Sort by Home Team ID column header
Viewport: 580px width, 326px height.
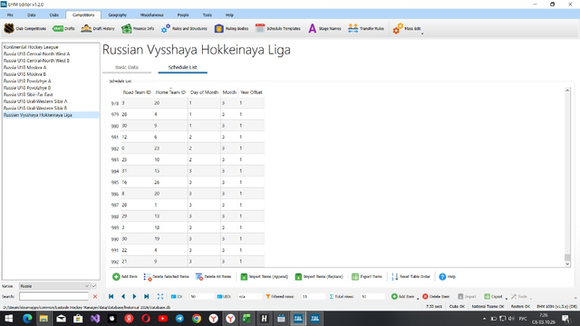pos(170,92)
